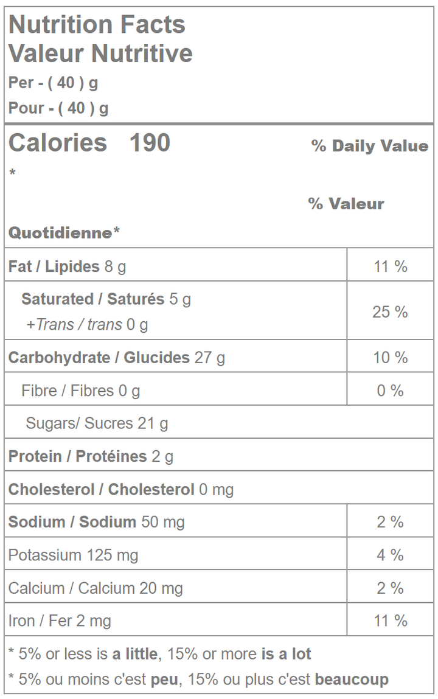Click the Calories 190 value

pyautogui.click(x=89, y=143)
